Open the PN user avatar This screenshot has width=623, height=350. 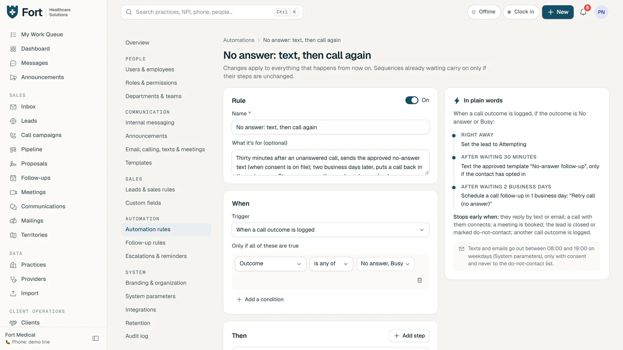pos(601,12)
